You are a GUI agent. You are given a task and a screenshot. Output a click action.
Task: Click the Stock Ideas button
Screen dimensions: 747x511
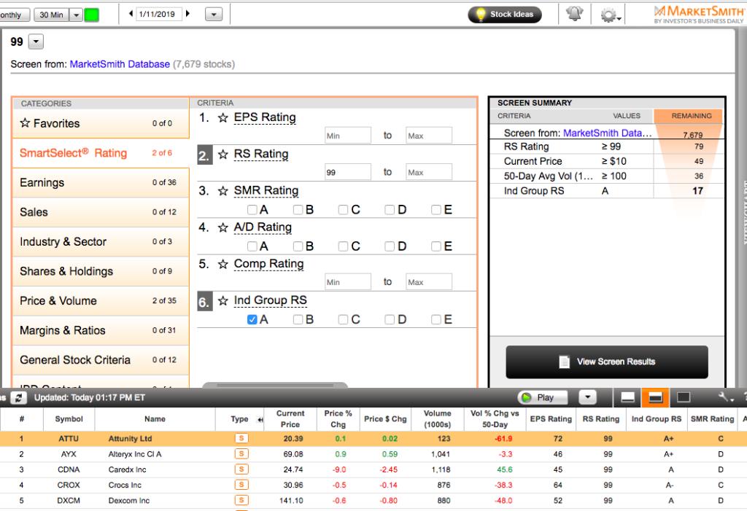point(505,15)
